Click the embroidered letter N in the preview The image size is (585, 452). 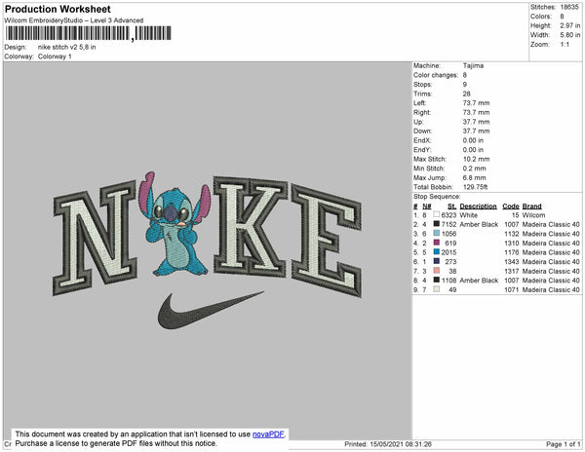(96, 238)
